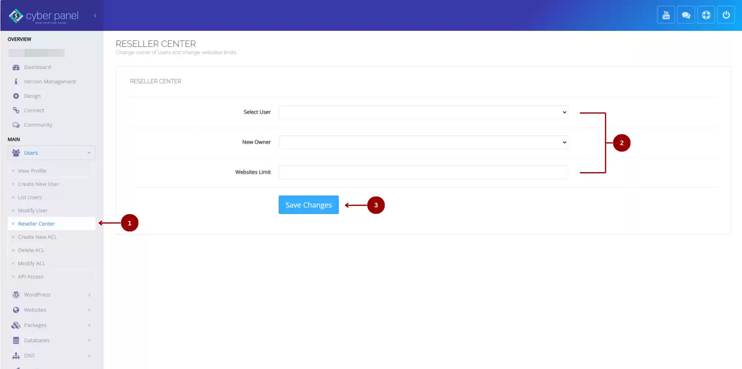Open Create New User menu item

(x=39, y=184)
